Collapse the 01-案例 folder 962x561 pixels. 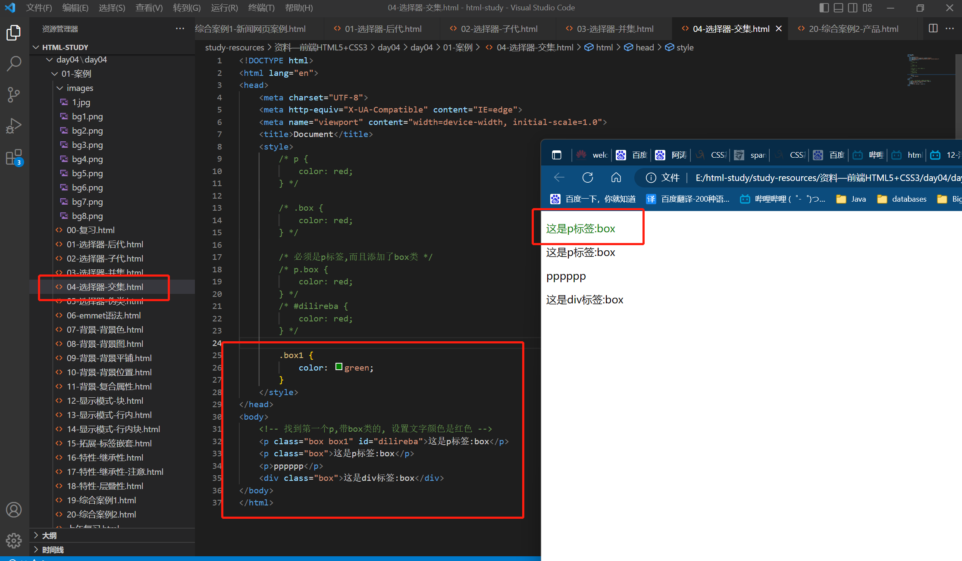(113, 74)
